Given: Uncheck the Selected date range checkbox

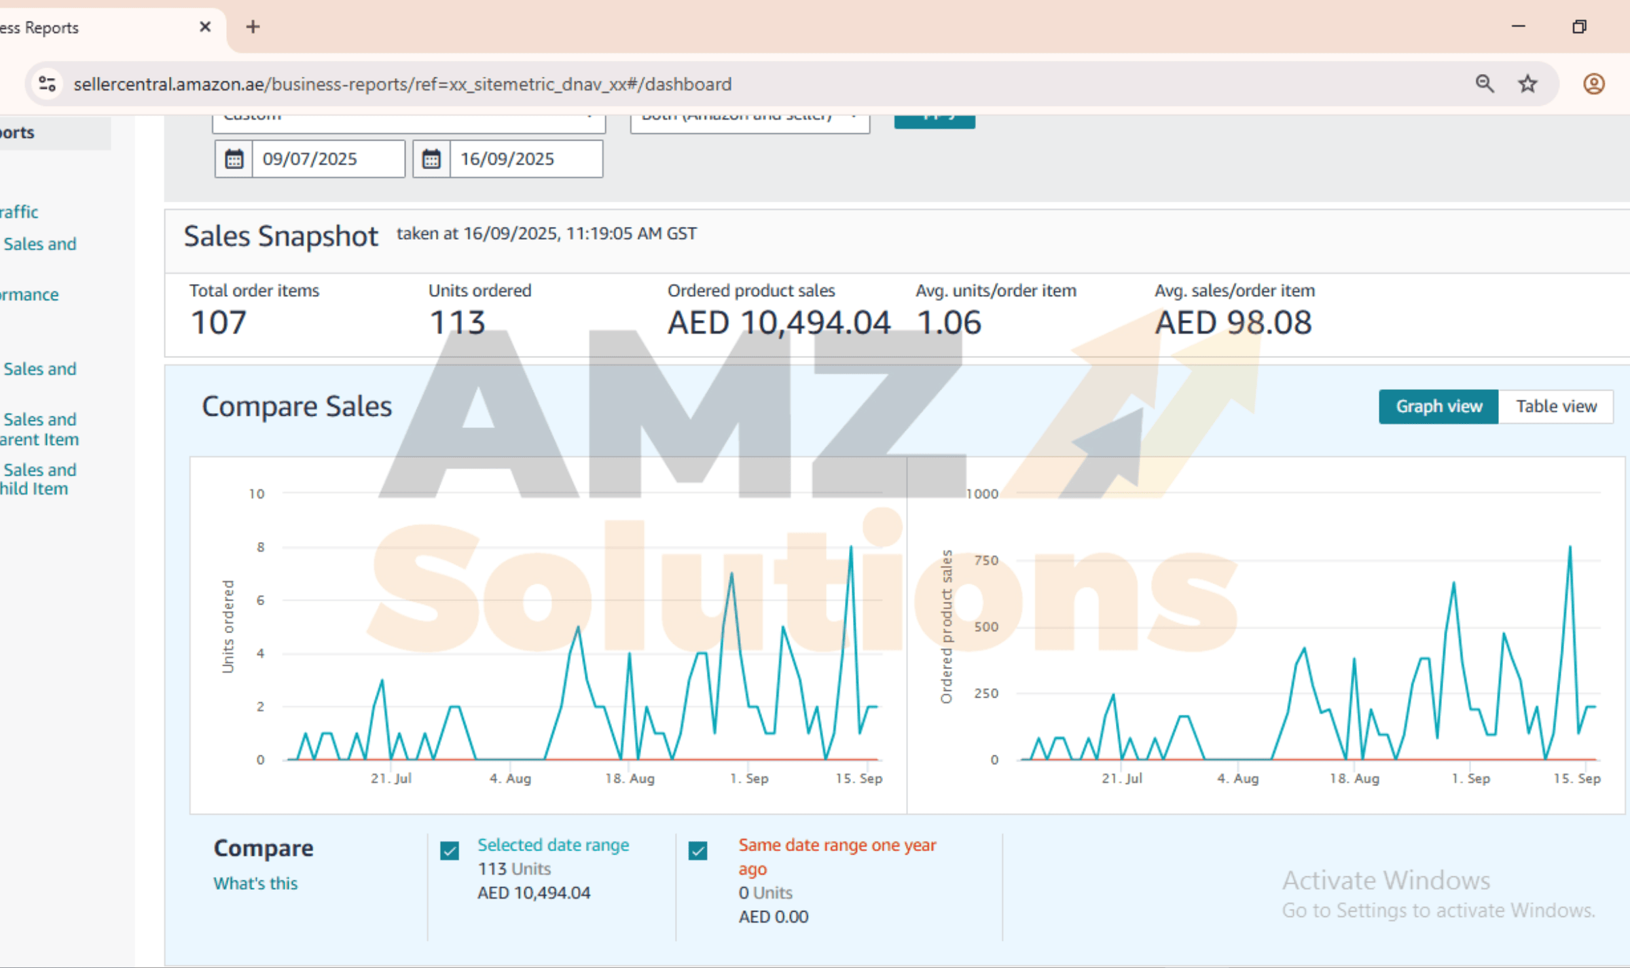Looking at the screenshot, I should tap(450, 850).
